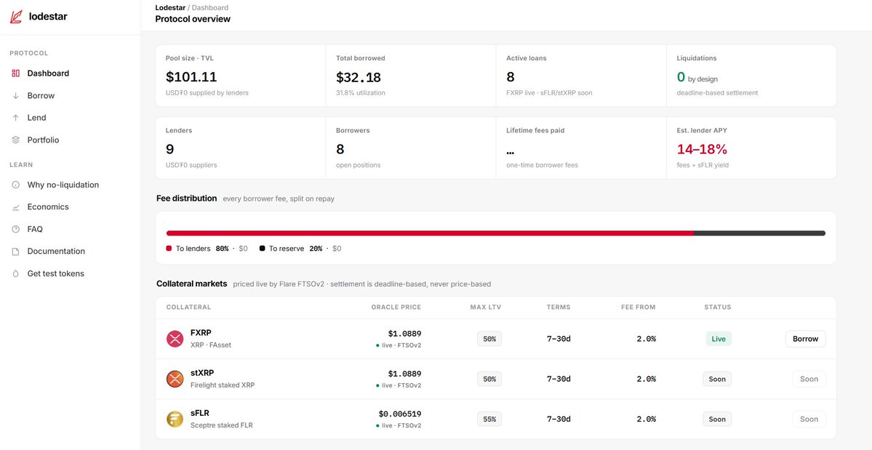Click the Borrow down-arrow icon
872x450 pixels.
point(15,95)
